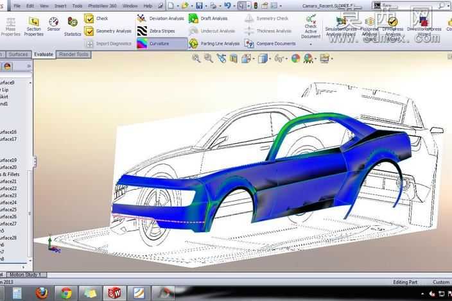Expand the New document dropdown arrow
Viewport: 452px width, 301px height.
click(178, 6)
